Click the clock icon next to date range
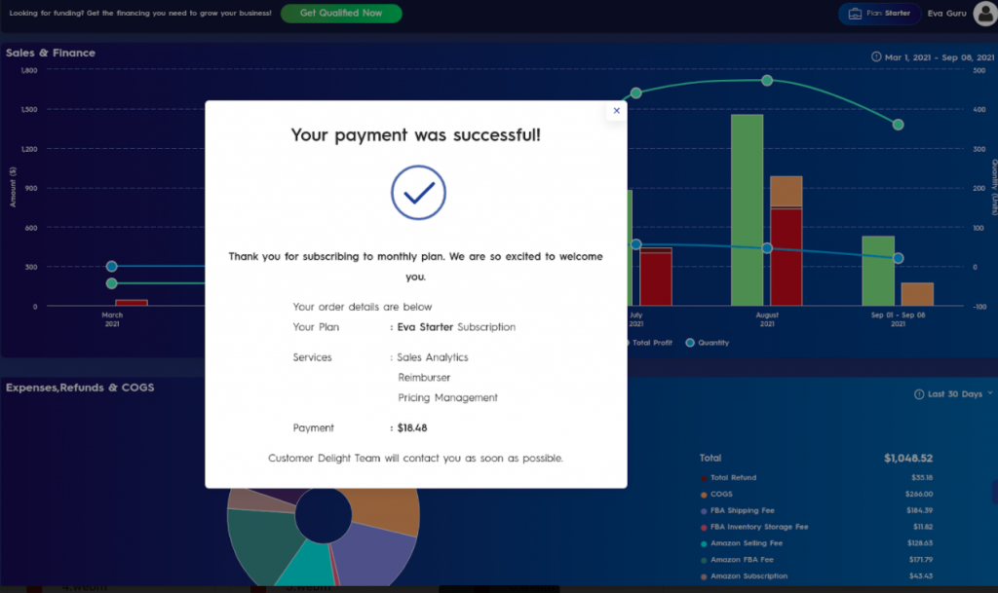The width and height of the screenshot is (998, 593). [876, 56]
